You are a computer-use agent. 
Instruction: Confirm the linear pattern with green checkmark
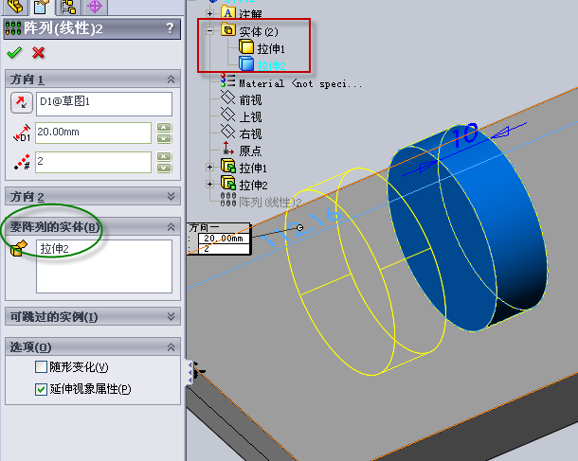14,53
